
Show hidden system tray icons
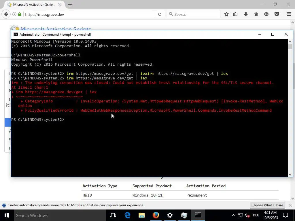pos(233,215)
